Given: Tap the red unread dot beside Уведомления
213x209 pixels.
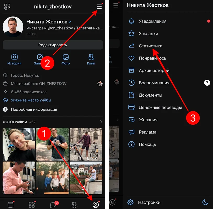Looking at the screenshot, I should pos(209,21).
